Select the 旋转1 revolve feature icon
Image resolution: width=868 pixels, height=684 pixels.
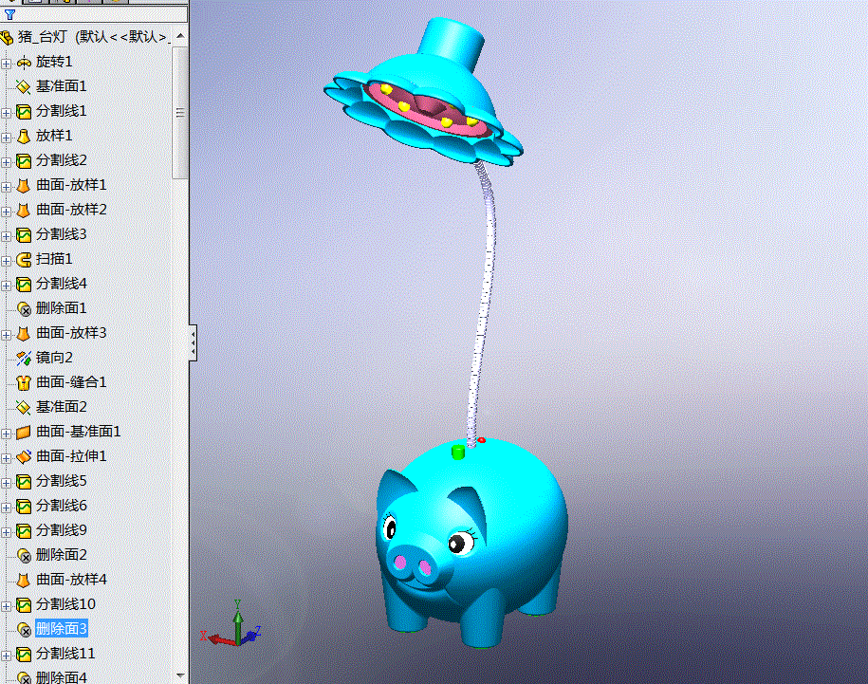point(26,62)
